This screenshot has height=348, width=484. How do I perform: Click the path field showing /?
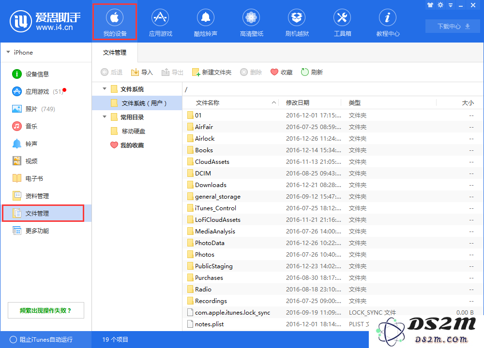(x=333, y=89)
